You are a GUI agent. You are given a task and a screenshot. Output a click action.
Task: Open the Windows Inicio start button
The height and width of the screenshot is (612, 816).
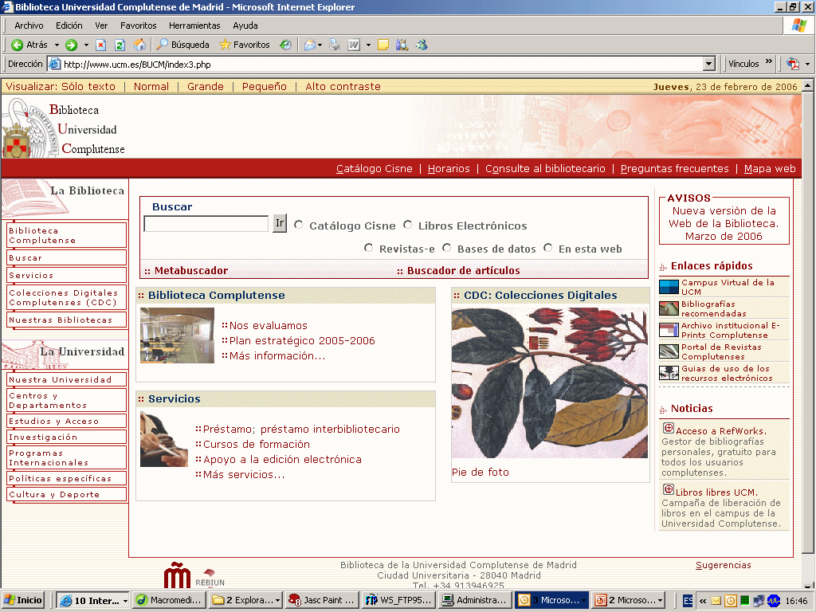click(23, 601)
